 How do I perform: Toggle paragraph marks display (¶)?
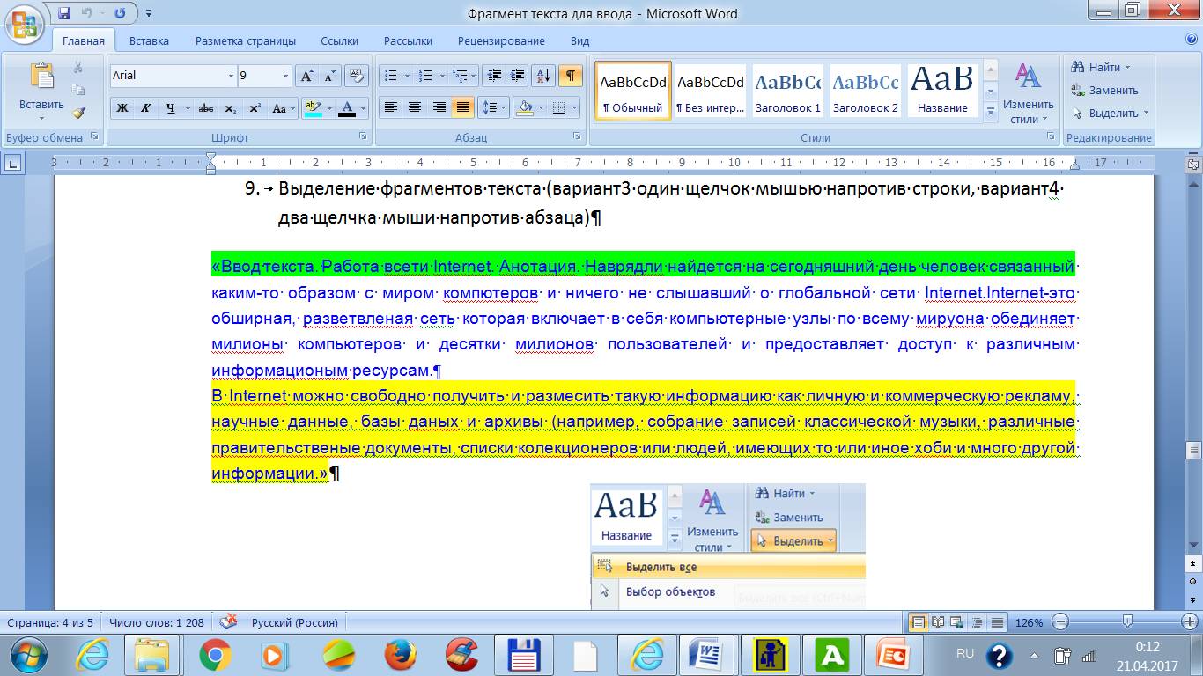click(x=571, y=76)
